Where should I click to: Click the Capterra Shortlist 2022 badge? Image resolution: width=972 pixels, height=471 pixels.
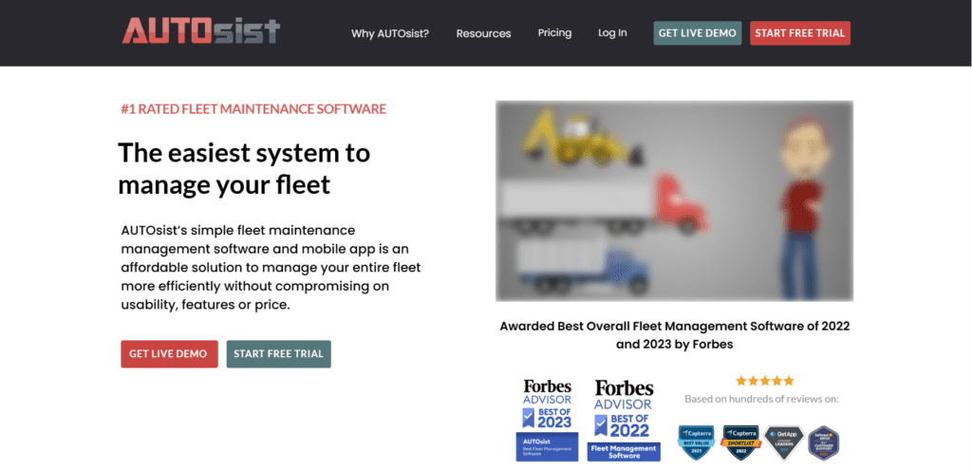click(x=740, y=443)
